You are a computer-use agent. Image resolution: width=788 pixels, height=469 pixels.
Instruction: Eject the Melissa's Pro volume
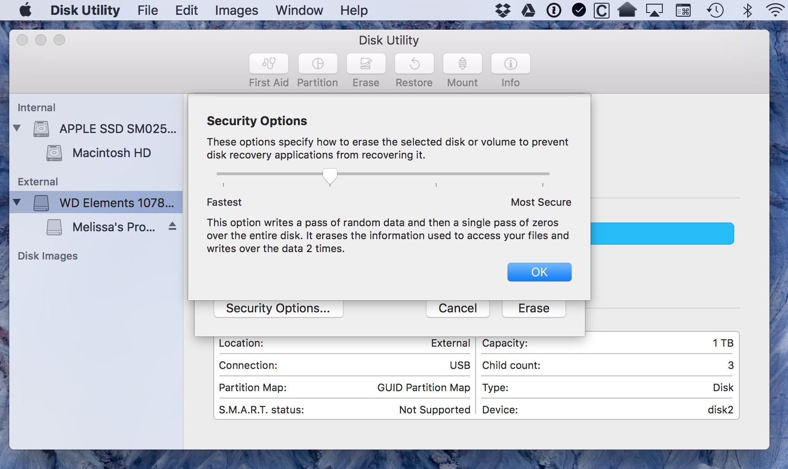click(x=172, y=226)
